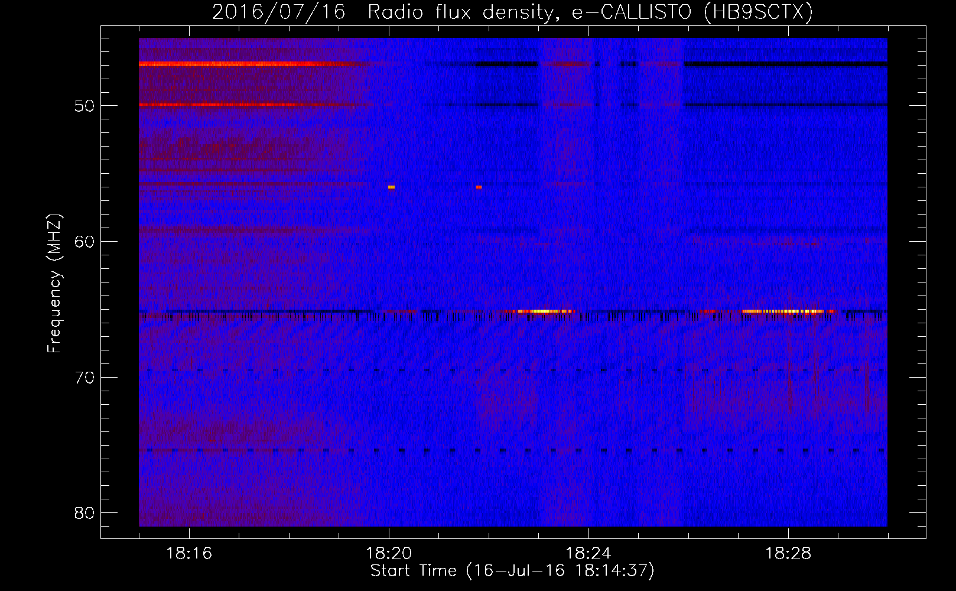Click the orange-red spot near 18:22 at 56 MHz
Screen dimensions: 956x591
click(479, 187)
